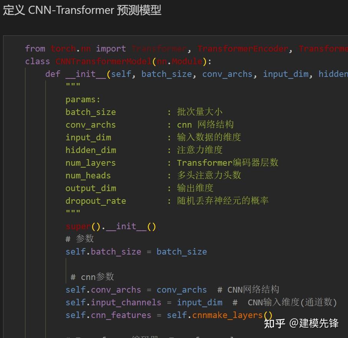Click the input_dim docstring entry

(88, 137)
